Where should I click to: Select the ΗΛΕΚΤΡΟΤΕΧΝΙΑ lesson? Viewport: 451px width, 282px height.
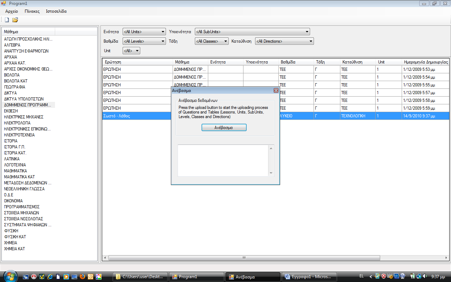pos(19,135)
